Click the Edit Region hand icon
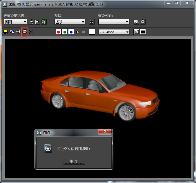 [x=31, y=22]
